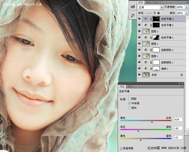This screenshot has width=189, height=152.
Task: Toggle the 保留明度 checkbox
Action: 121,149
